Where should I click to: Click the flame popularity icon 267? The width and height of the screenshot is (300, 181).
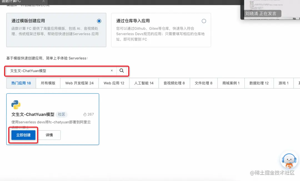pos(85,114)
